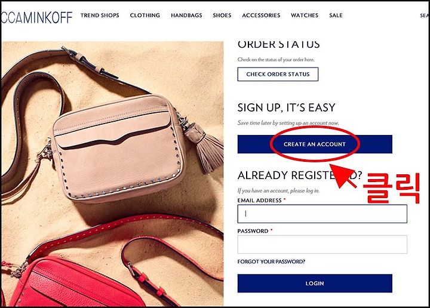This screenshot has width=430, height=308.
Task: Open the Trend Shops menu
Action: tap(100, 16)
